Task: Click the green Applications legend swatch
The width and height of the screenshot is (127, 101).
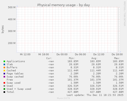Action: point(4,61)
